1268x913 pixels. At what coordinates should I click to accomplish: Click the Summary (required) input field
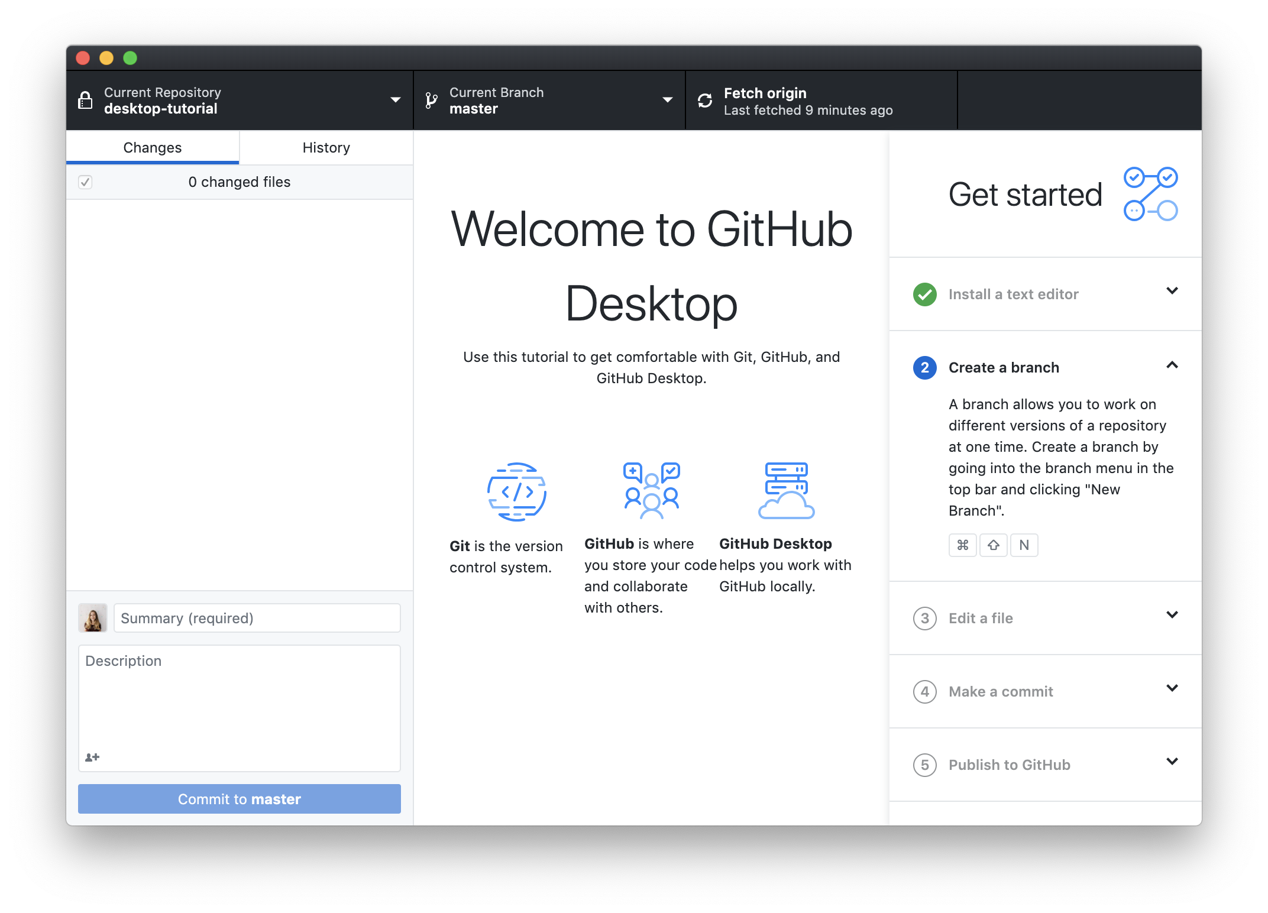point(257,618)
